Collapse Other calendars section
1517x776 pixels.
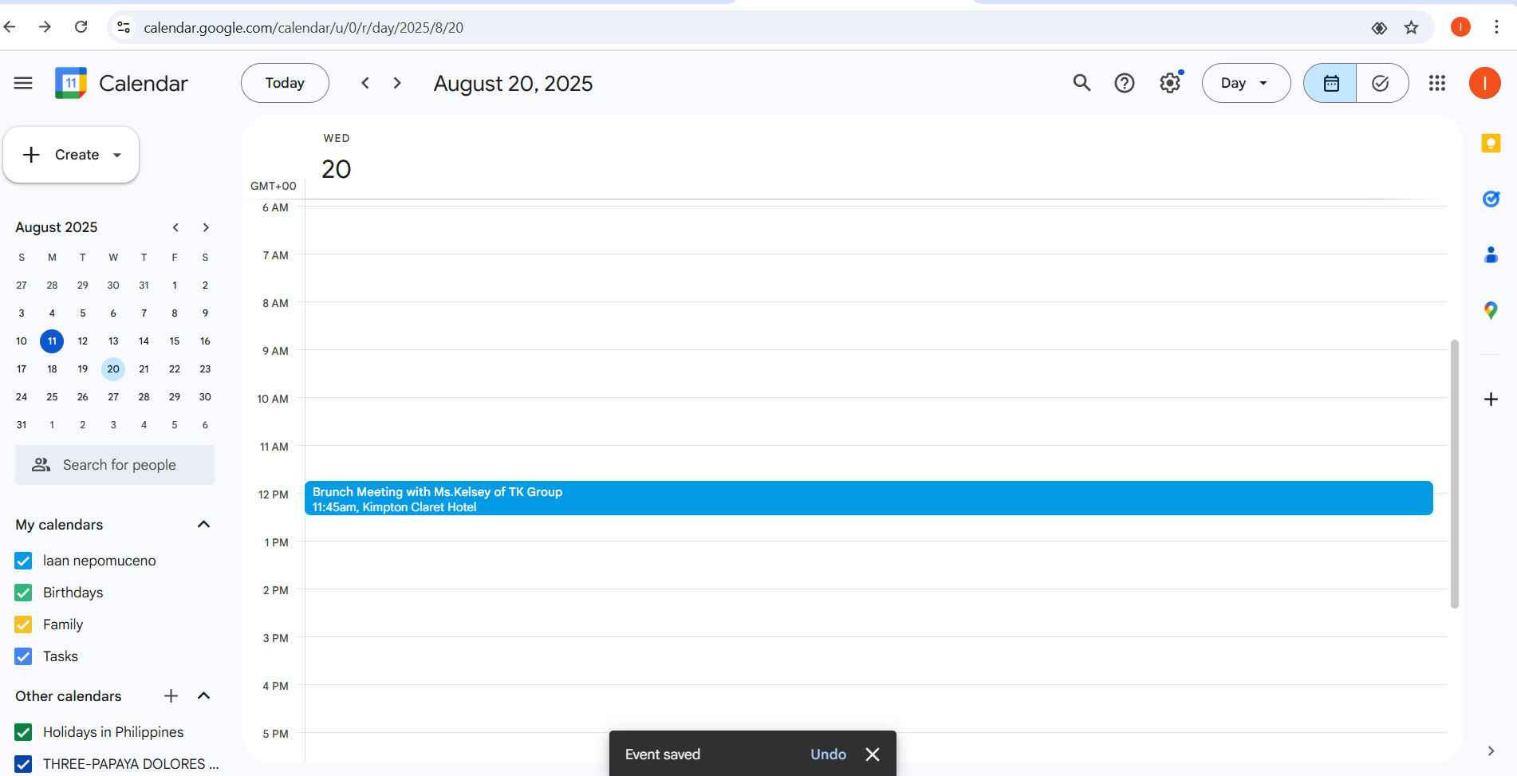pyautogui.click(x=203, y=696)
